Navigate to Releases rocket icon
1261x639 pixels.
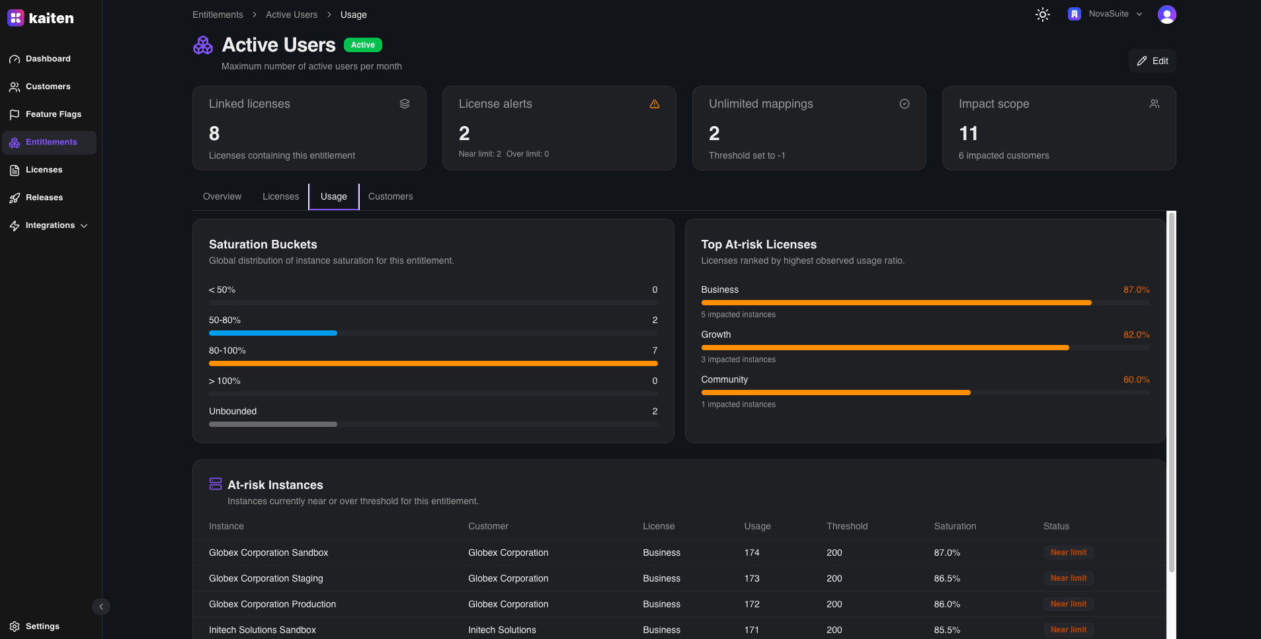(15, 198)
